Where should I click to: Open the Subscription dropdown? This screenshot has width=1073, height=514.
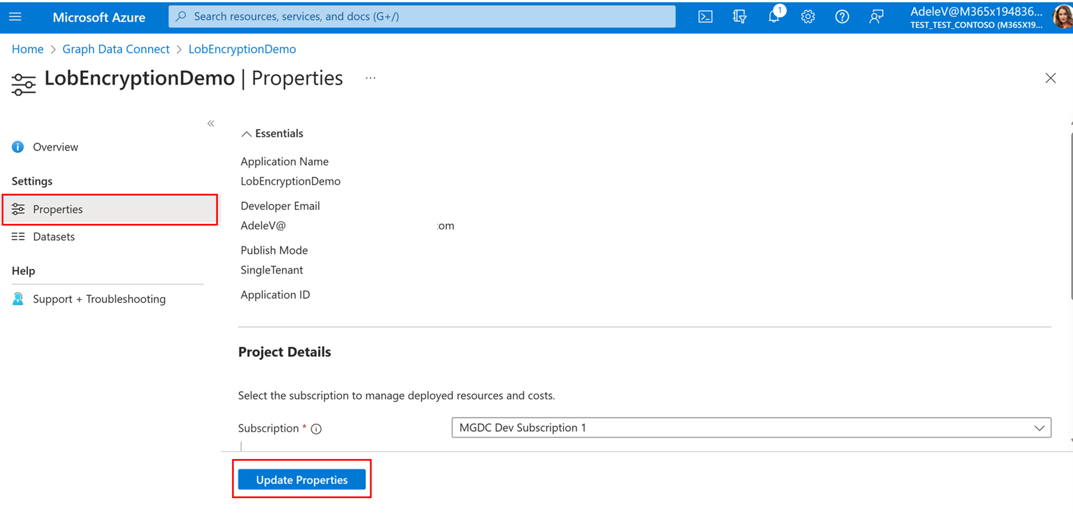[751, 428]
